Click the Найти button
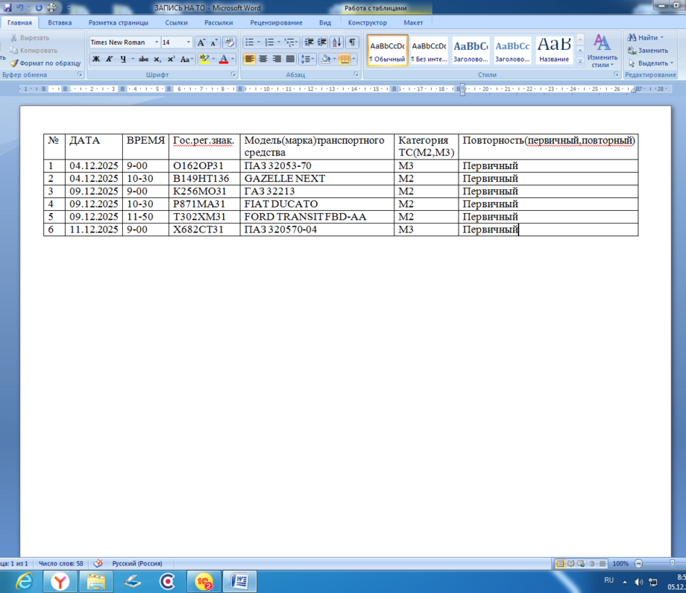Viewport: 686px width, 593px height. (645, 37)
